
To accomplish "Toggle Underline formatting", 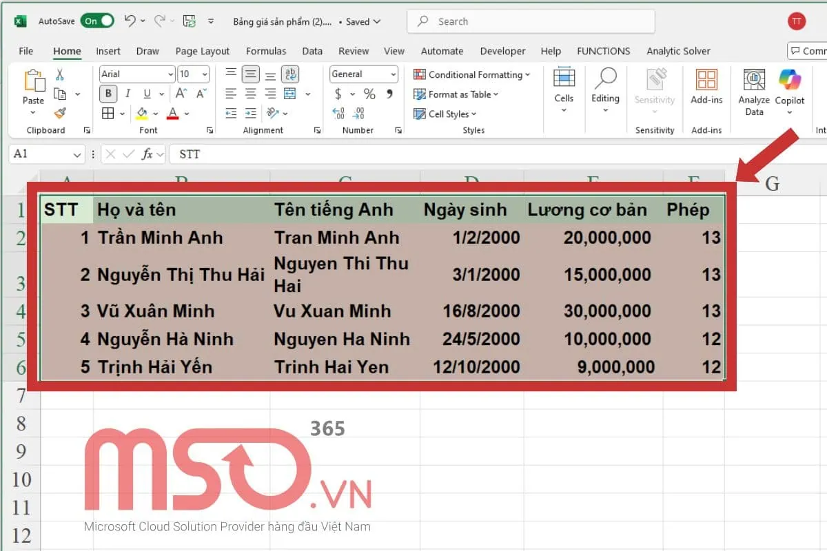I will pyautogui.click(x=145, y=93).
